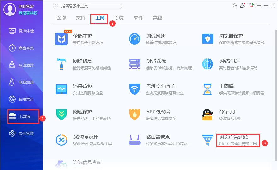Open 病毒查杀 in sidebar
Screen dimensions: 278x170
click(x=21, y=48)
